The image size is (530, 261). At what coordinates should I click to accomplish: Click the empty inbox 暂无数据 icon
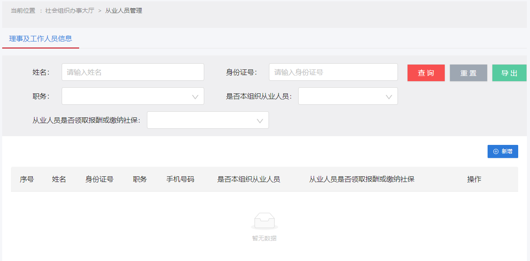pos(264,221)
